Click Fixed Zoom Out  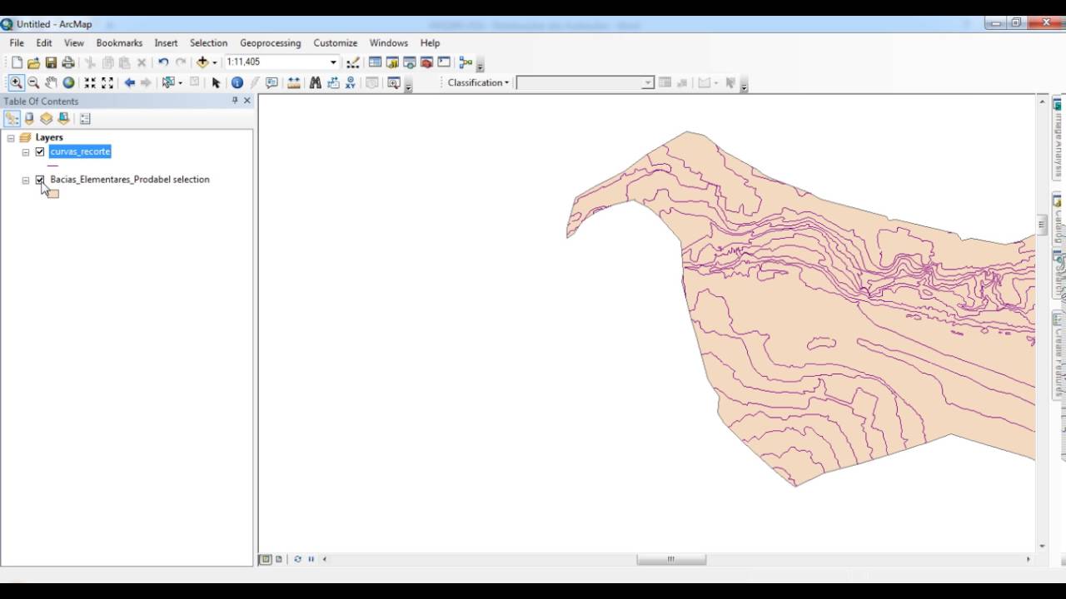107,82
